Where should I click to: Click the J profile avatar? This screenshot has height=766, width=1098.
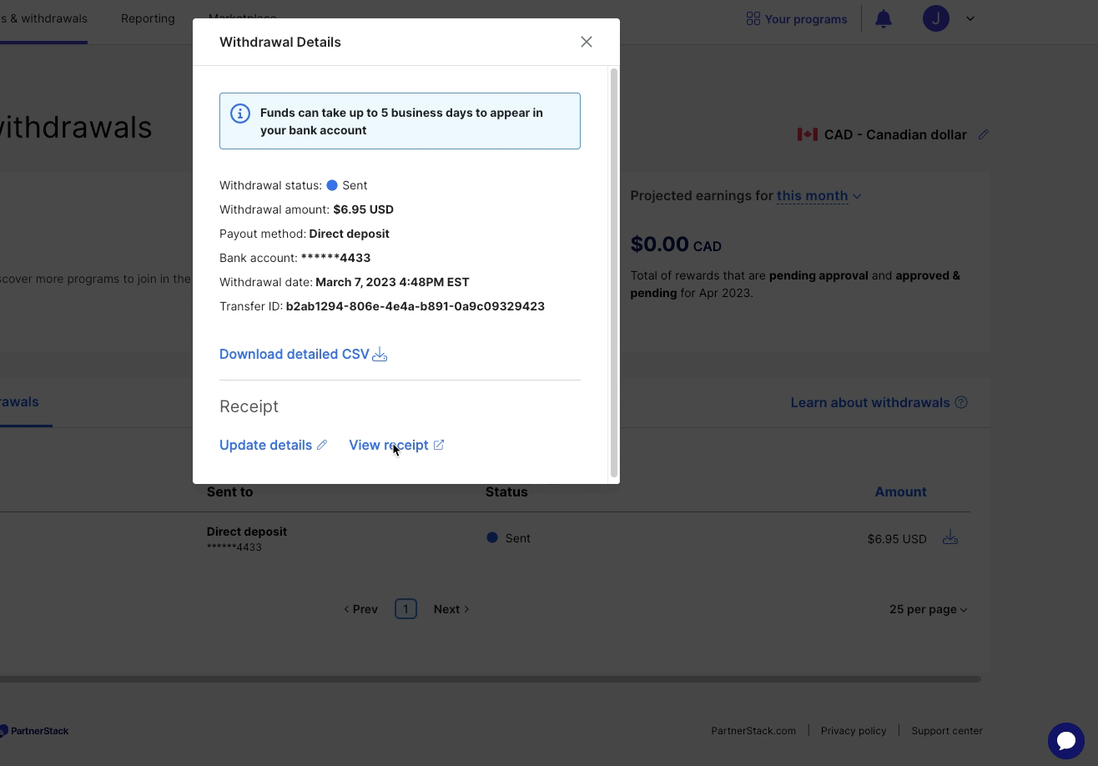tap(936, 18)
